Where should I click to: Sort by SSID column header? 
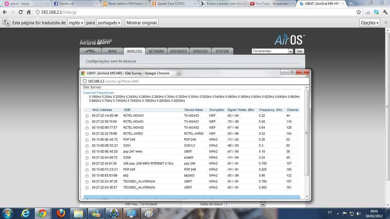(x=127, y=110)
